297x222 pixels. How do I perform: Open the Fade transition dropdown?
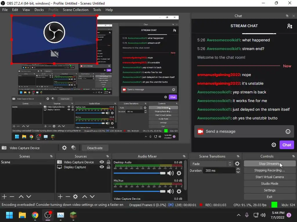[211, 164]
